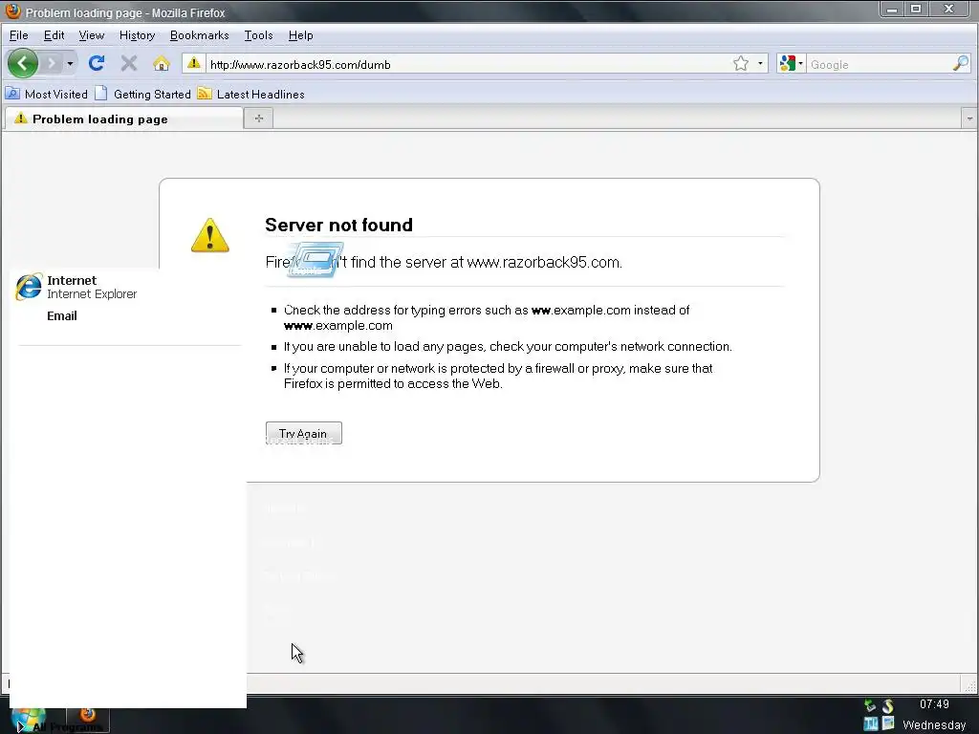
Task: Click the Server not found heading
Action: coord(339,225)
